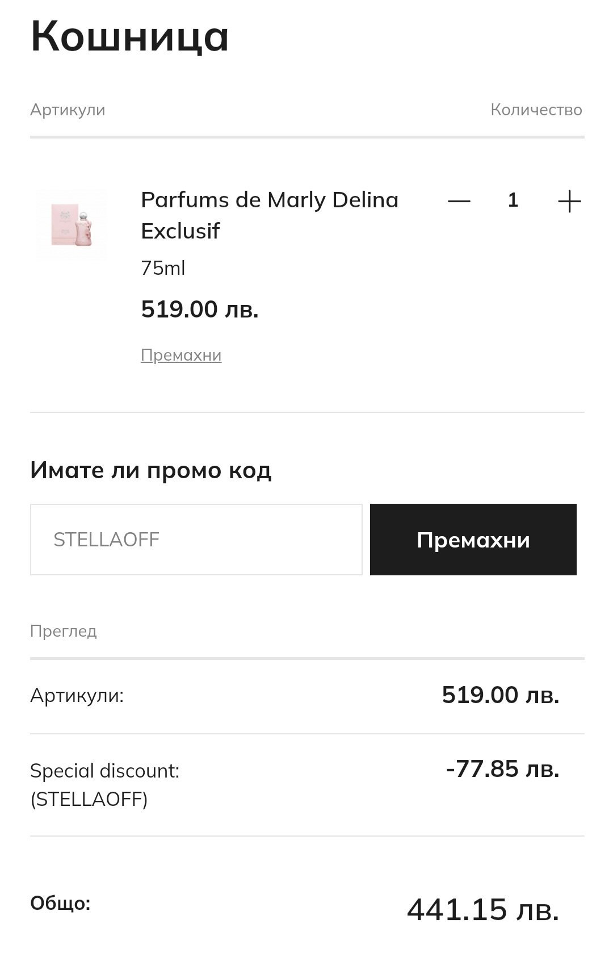613x978 pixels.
Task: Click the 441.15 лв. total amount
Action: tap(483, 910)
